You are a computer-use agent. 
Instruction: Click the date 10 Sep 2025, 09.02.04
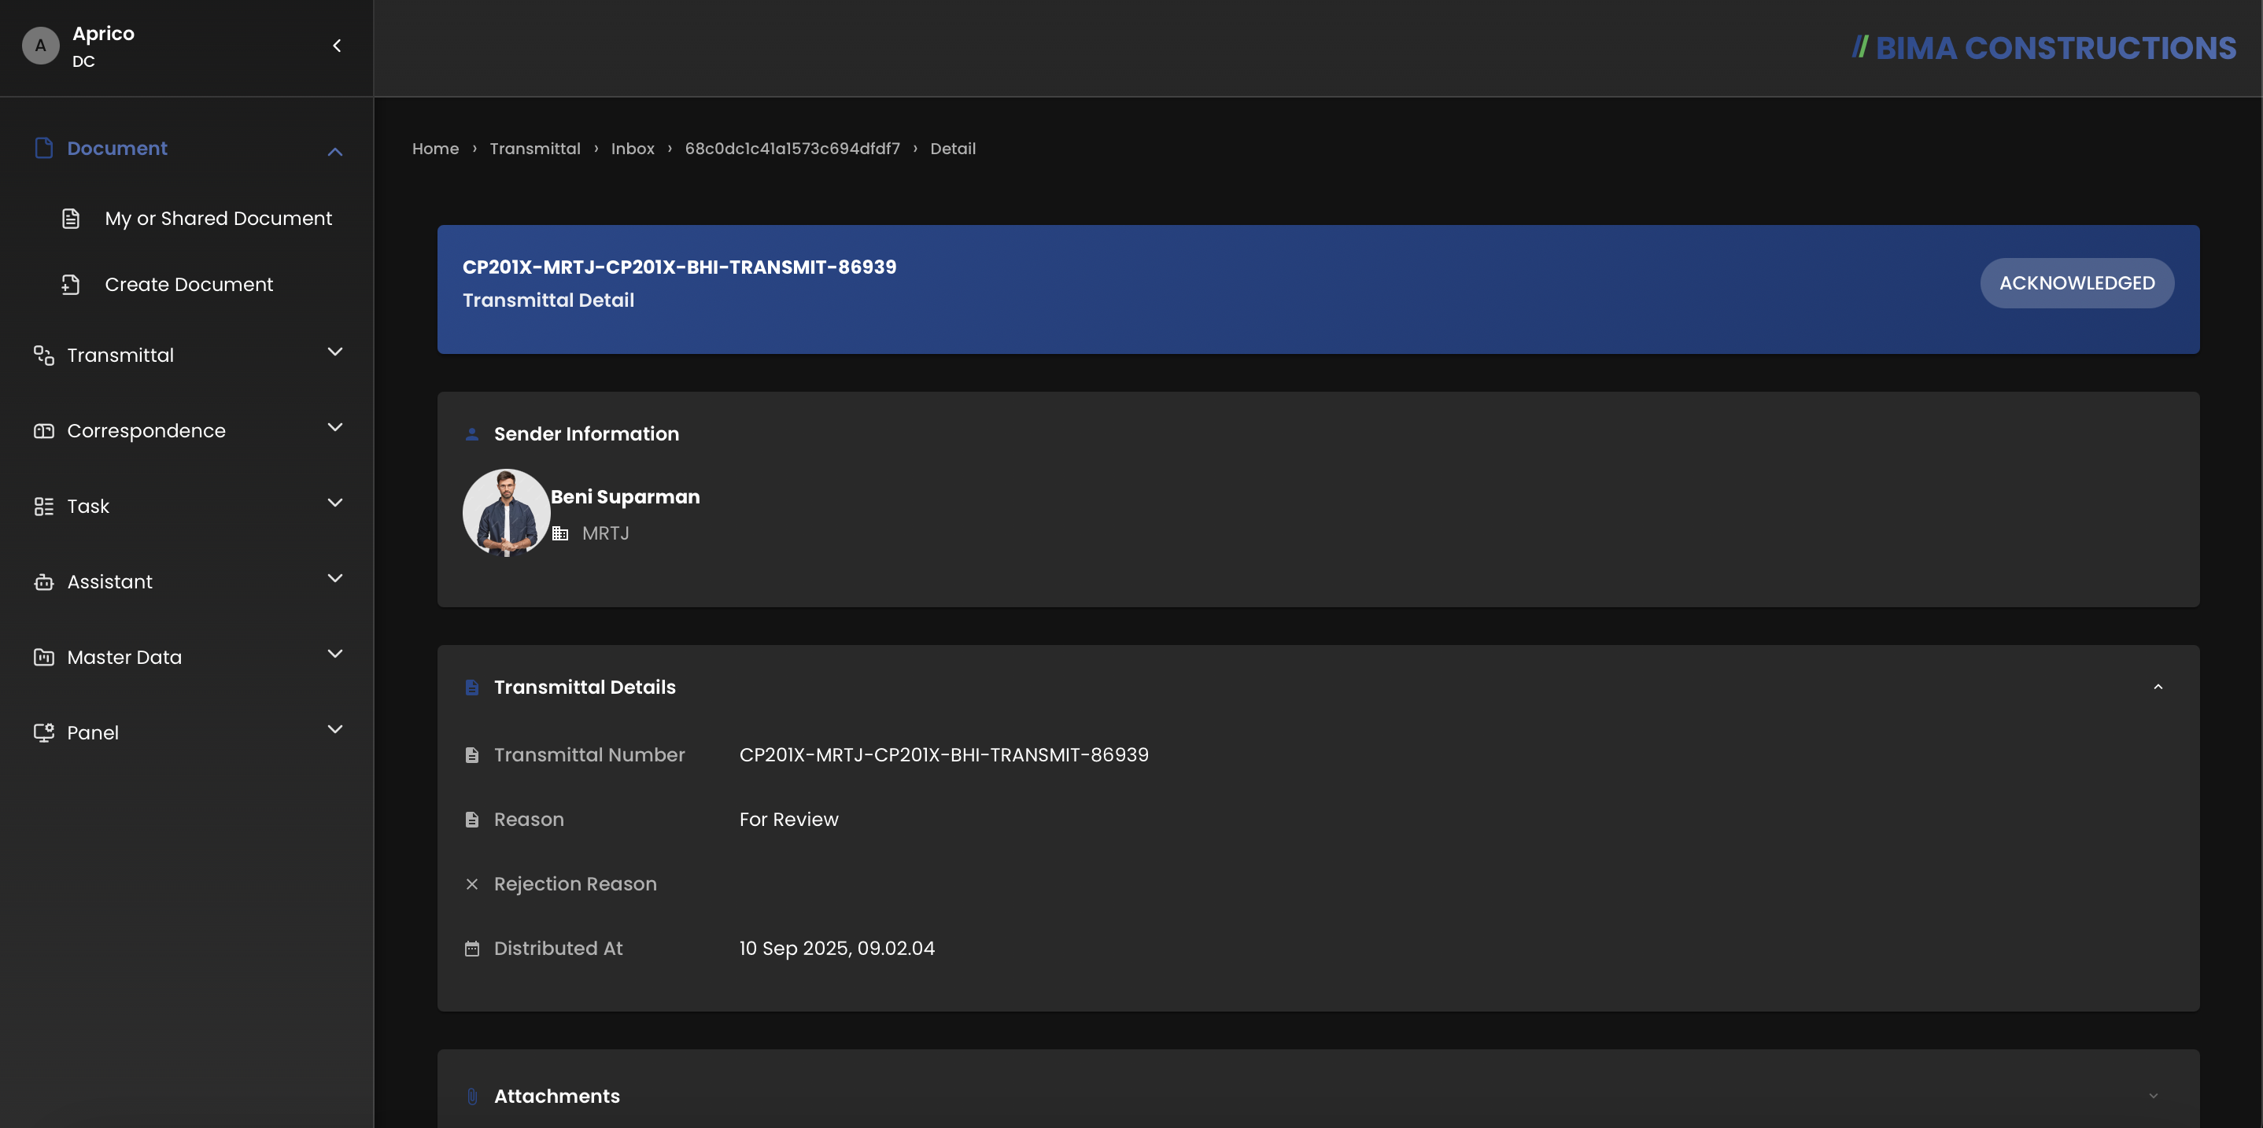[x=836, y=948]
